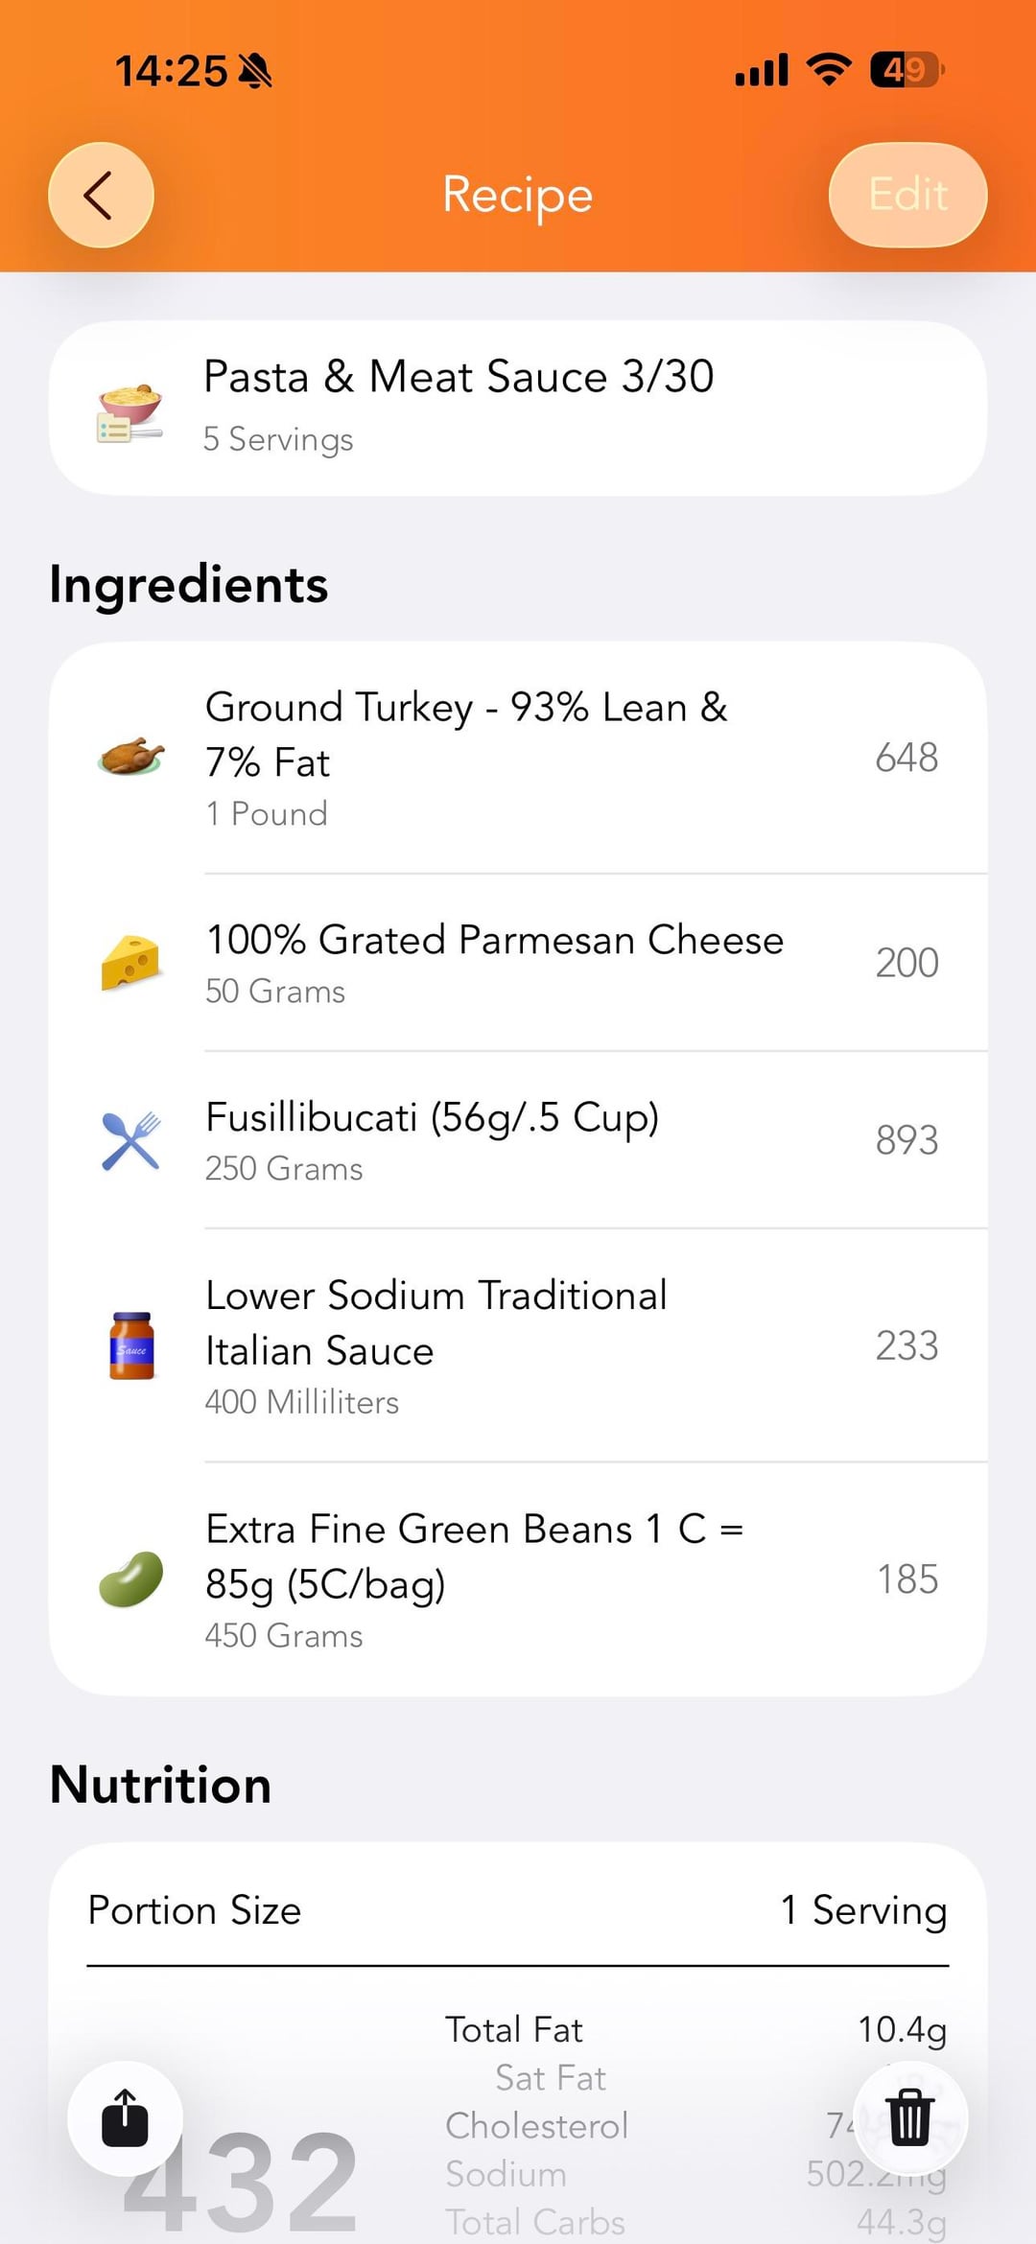1036x2244 pixels.
Task: Open Lower Sodium Traditional Italian Sauce
Action: [x=436, y=1323]
